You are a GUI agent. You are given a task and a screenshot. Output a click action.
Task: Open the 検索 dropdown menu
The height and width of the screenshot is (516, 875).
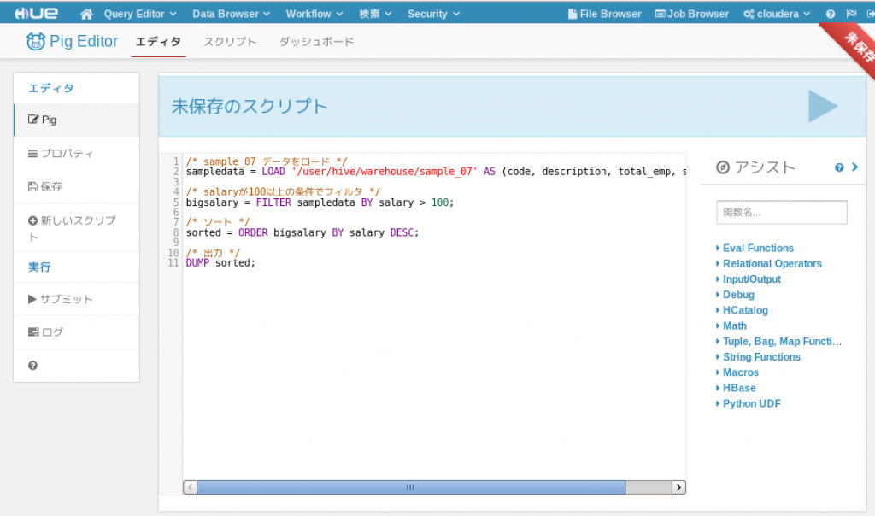point(375,14)
